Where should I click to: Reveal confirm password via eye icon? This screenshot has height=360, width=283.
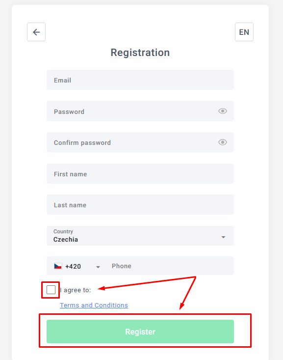click(223, 142)
